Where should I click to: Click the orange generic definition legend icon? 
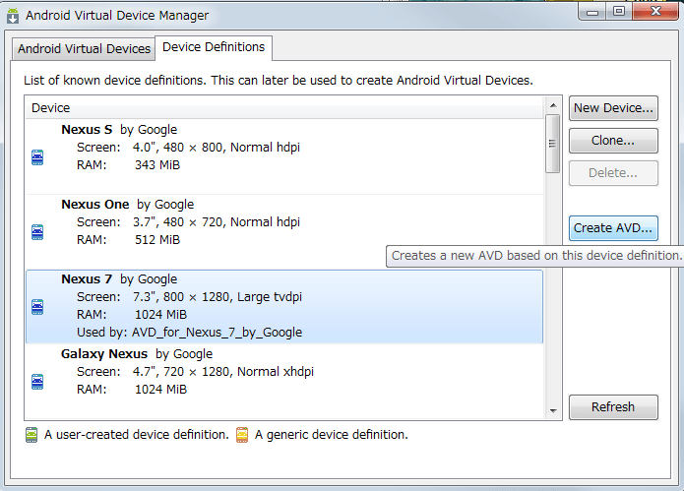(x=242, y=435)
